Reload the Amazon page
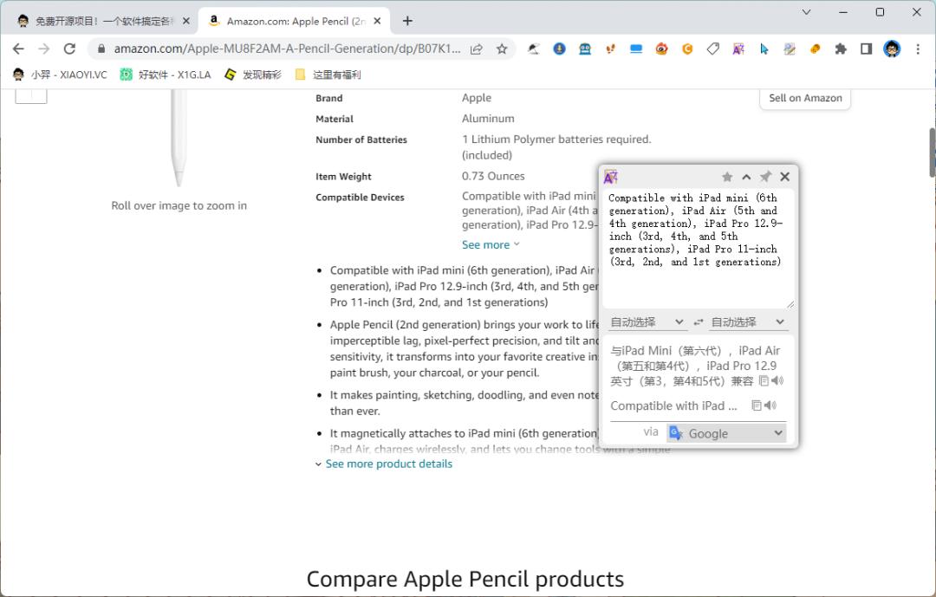The height and width of the screenshot is (597, 936). pos(70,49)
